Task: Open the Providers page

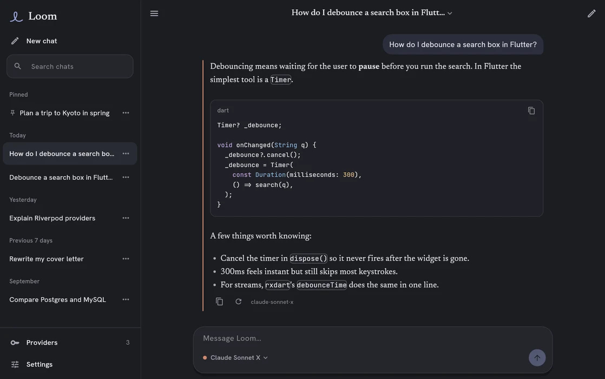Action: (x=70, y=343)
